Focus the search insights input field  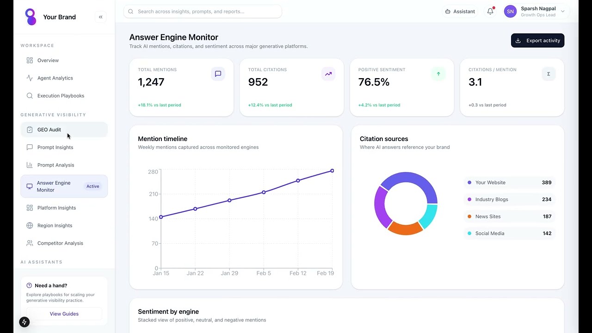coord(203,12)
